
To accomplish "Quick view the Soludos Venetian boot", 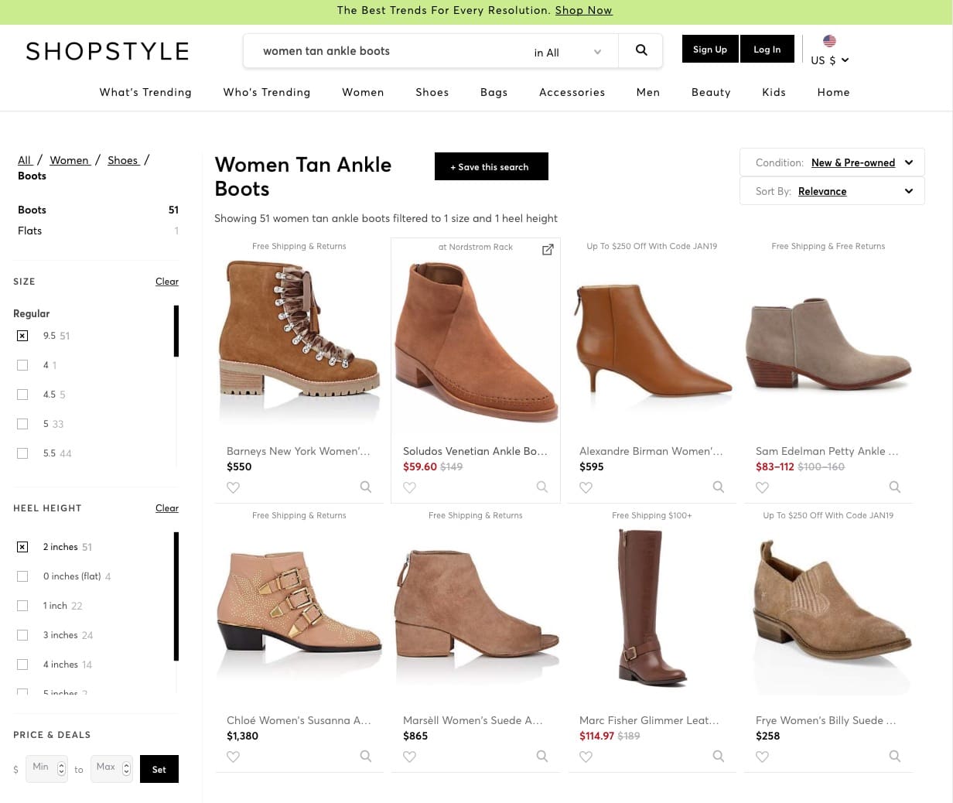I will pos(542,487).
